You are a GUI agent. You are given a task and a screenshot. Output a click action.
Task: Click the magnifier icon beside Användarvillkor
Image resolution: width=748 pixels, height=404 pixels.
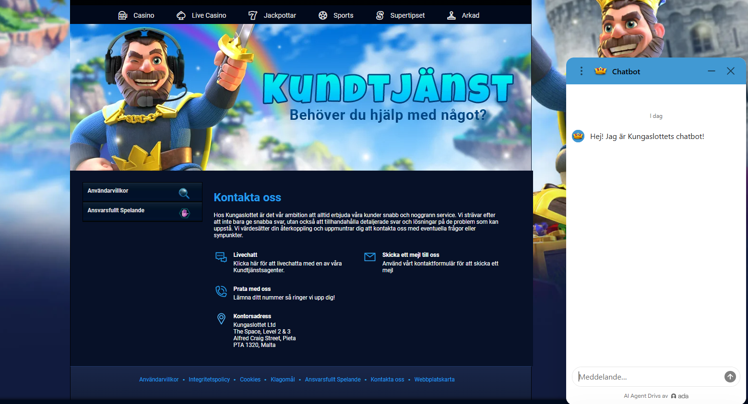pos(184,193)
